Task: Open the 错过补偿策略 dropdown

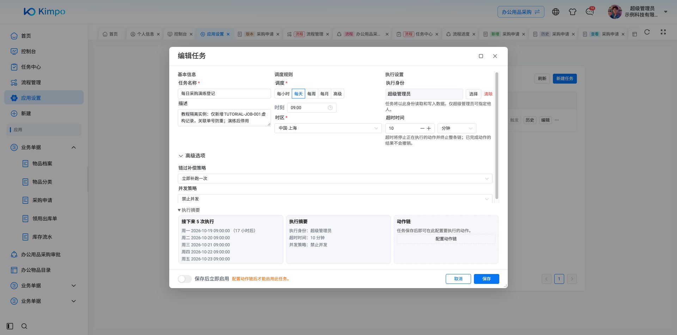Action: 335,179
